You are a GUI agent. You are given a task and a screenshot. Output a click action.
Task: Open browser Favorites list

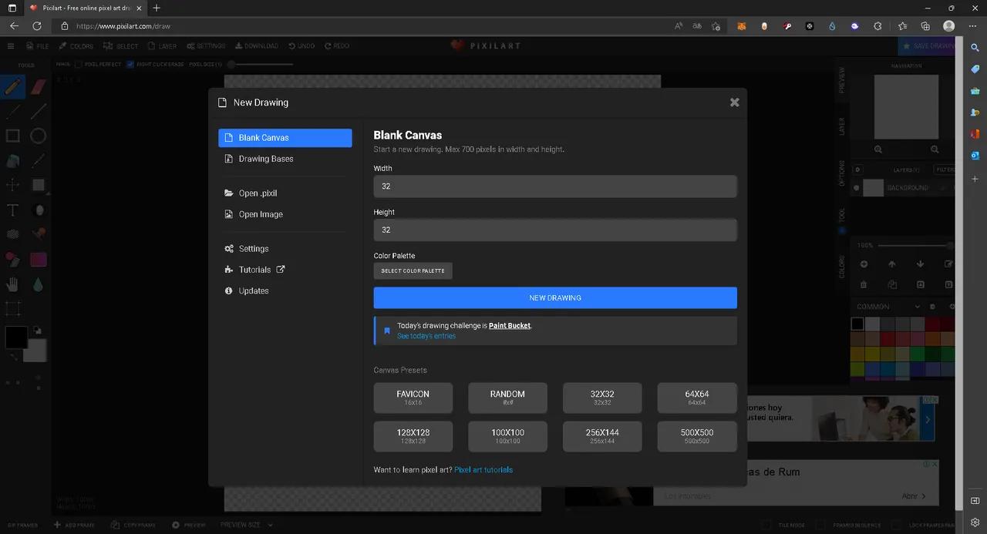click(903, 26)
